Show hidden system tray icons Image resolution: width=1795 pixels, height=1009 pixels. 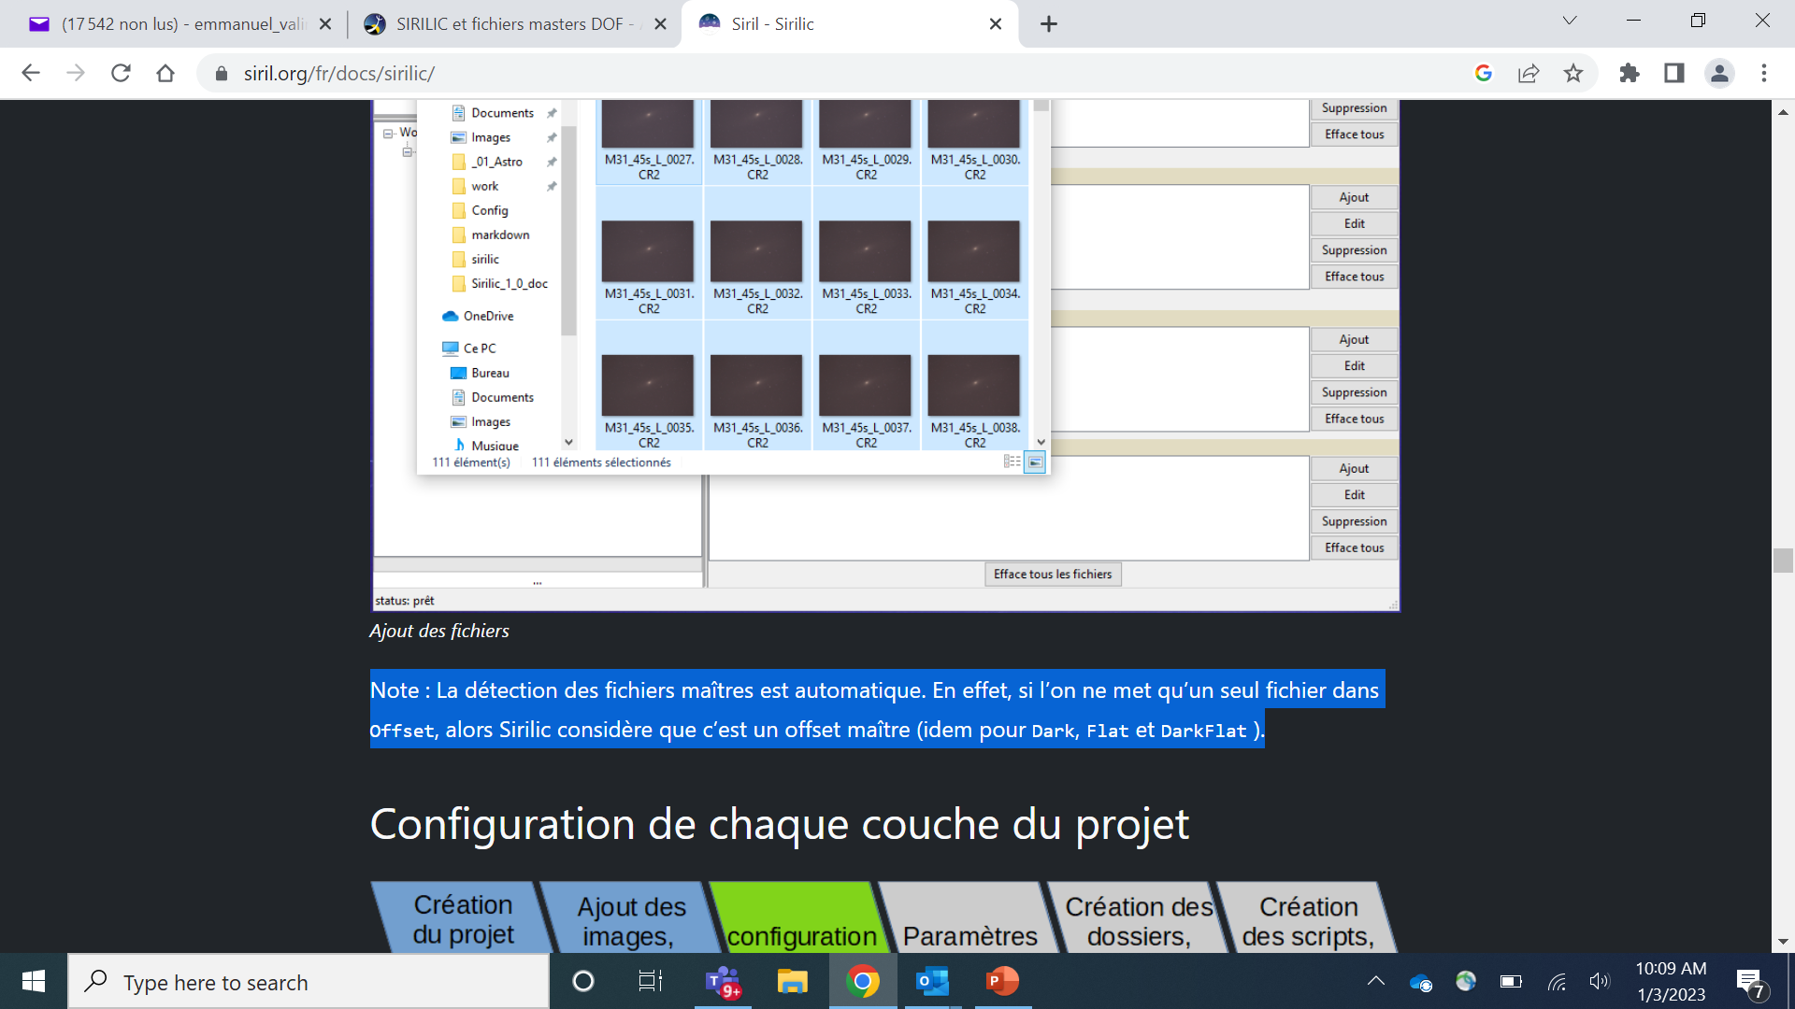pyautogui.click(x=1376, y=981)
